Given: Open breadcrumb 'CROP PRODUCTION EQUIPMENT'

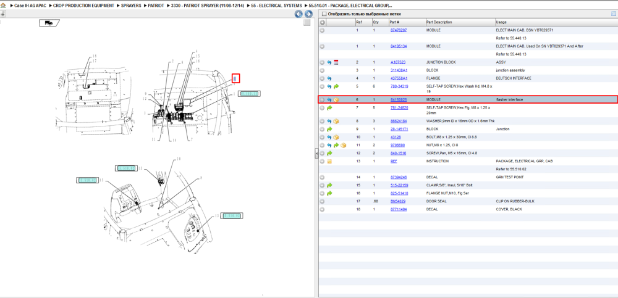Looking at the screenshot, I should coord(83,6).
